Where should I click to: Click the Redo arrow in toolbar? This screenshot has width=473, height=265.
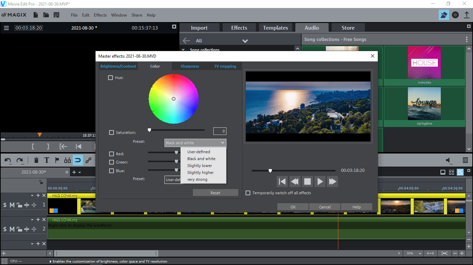pos(20,160)
